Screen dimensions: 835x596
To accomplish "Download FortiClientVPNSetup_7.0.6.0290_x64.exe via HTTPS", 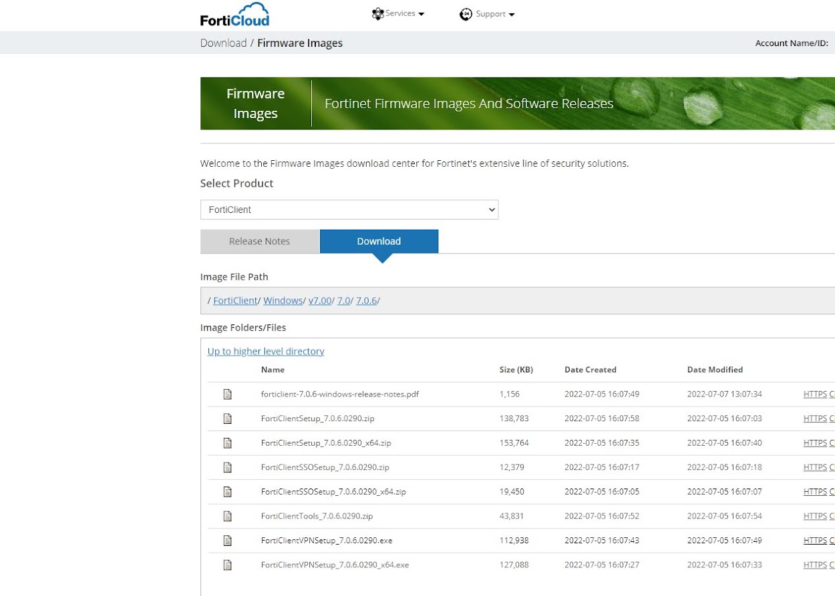I will (x=815, y=565).
